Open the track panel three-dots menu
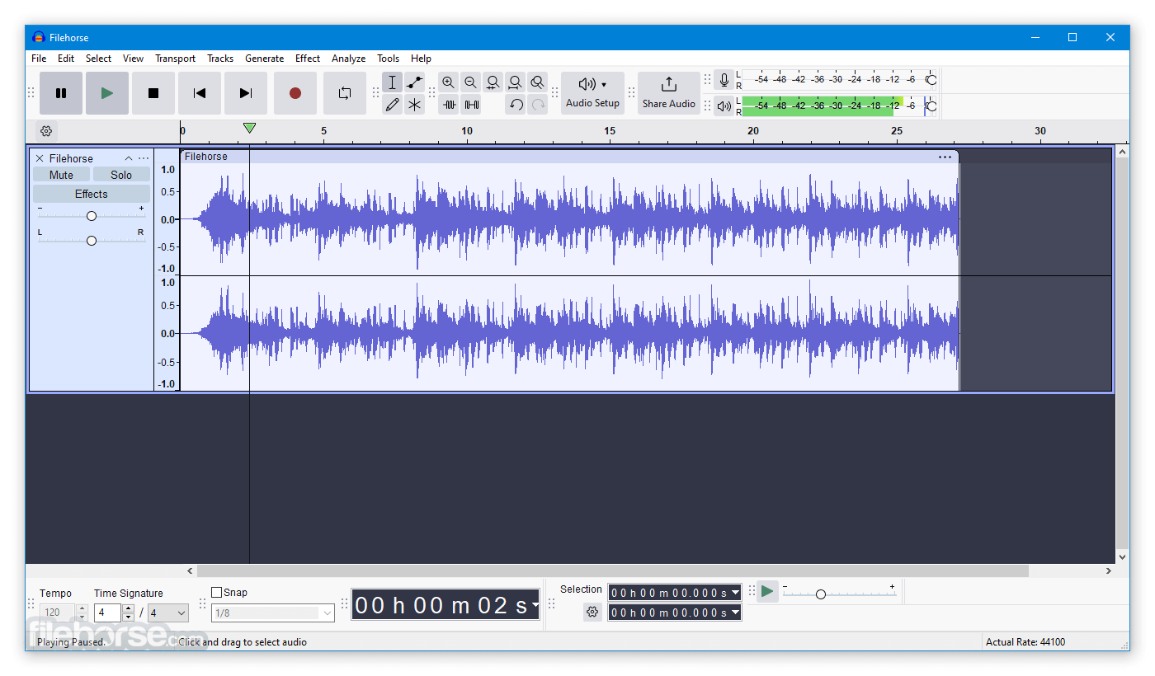Image resolution: width=1155 pixels, height=676 pixels. point(144,158)
